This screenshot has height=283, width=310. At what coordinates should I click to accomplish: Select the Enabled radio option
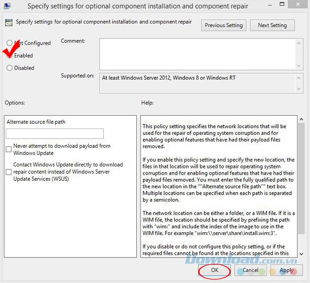(10, 56)
